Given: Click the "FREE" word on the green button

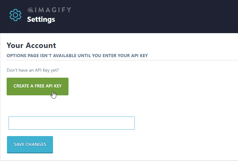Looking at the screenshot, I should click(39, 86).
